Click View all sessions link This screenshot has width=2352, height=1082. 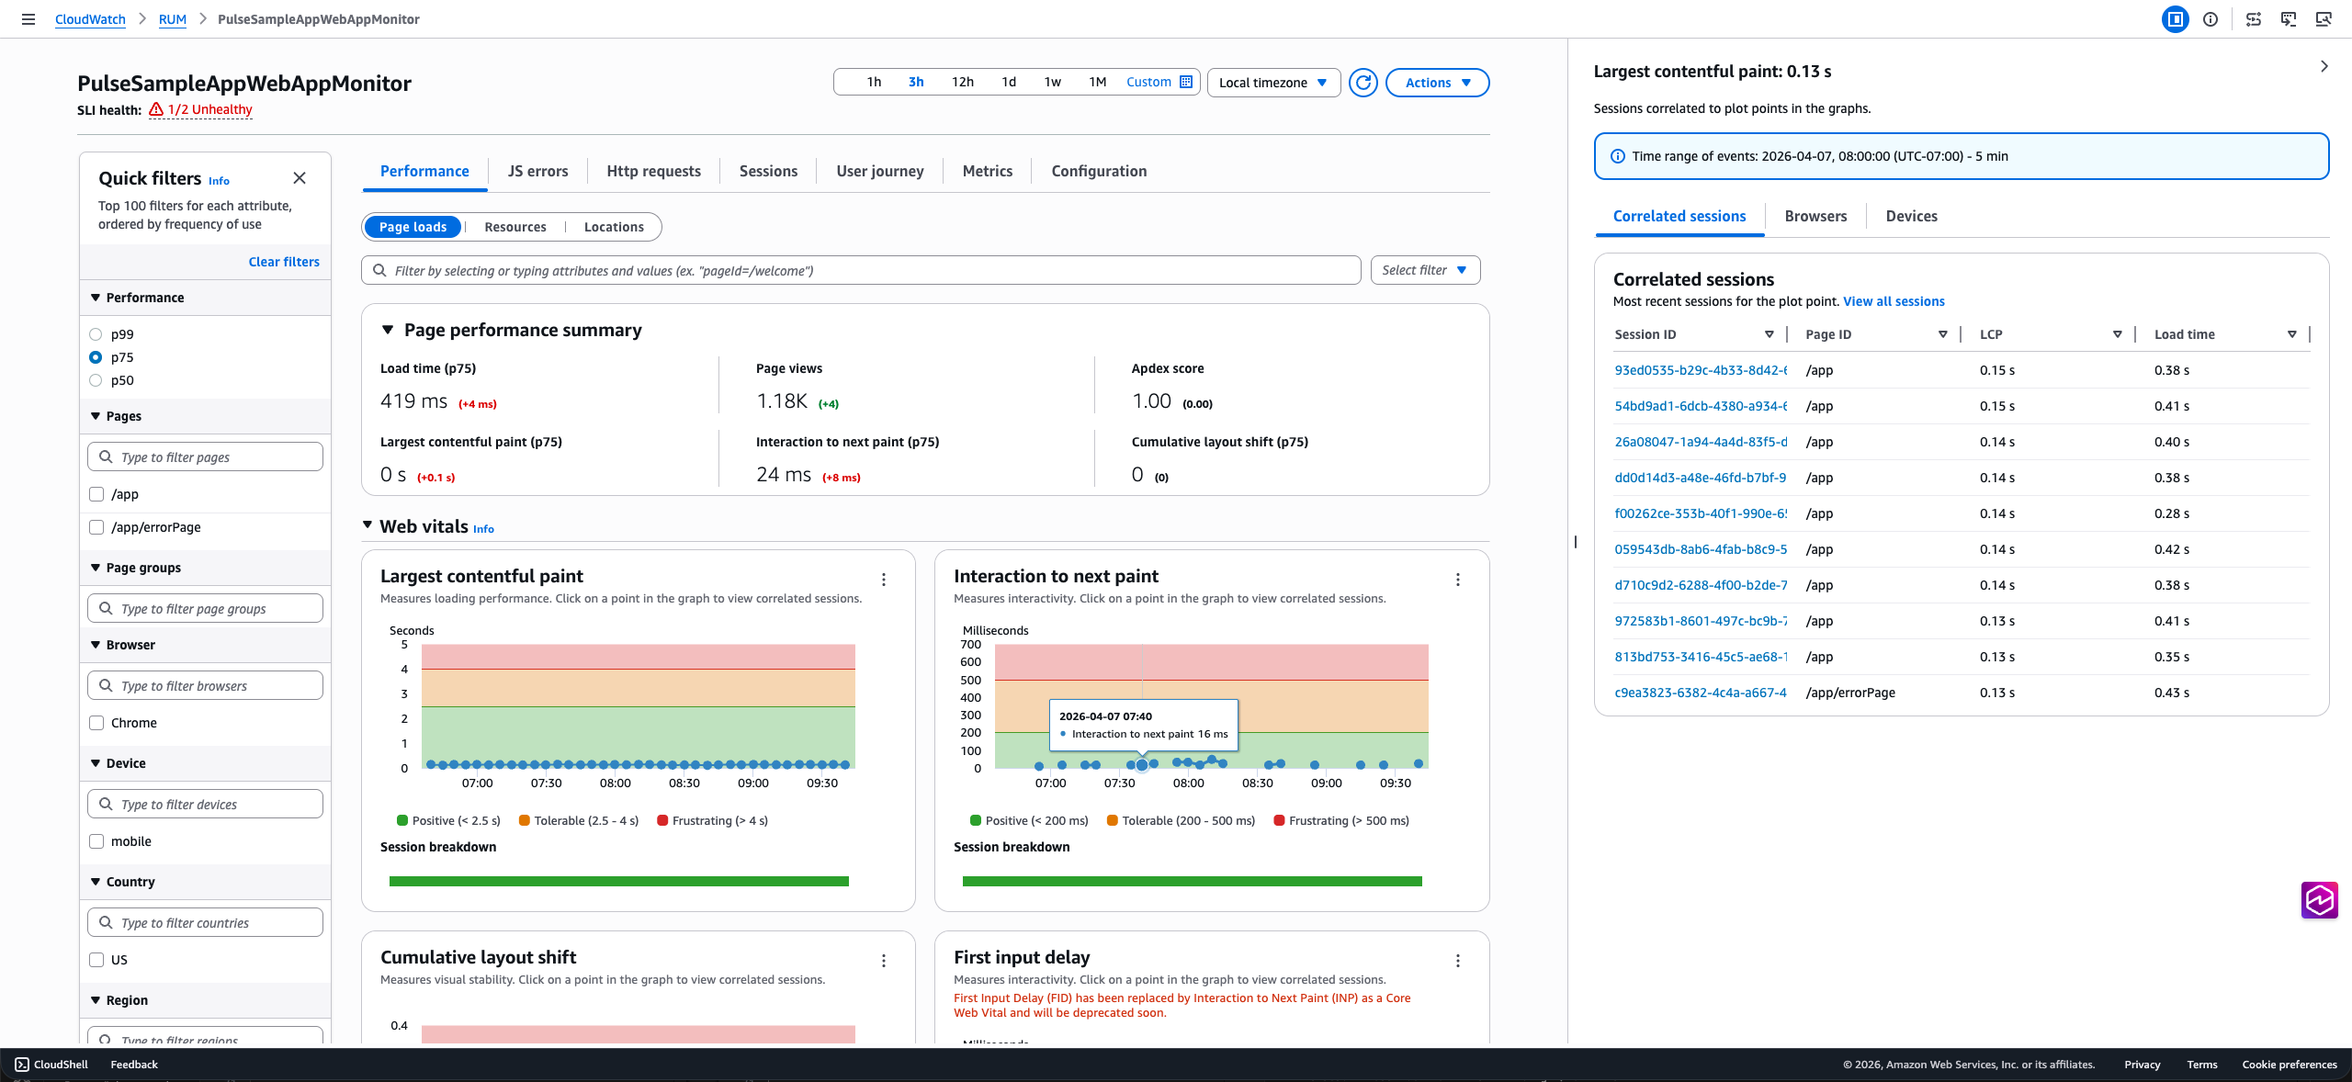(1894, 301)
